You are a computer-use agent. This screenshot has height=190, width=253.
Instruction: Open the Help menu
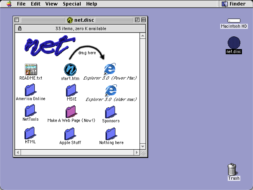coord(91,4)
